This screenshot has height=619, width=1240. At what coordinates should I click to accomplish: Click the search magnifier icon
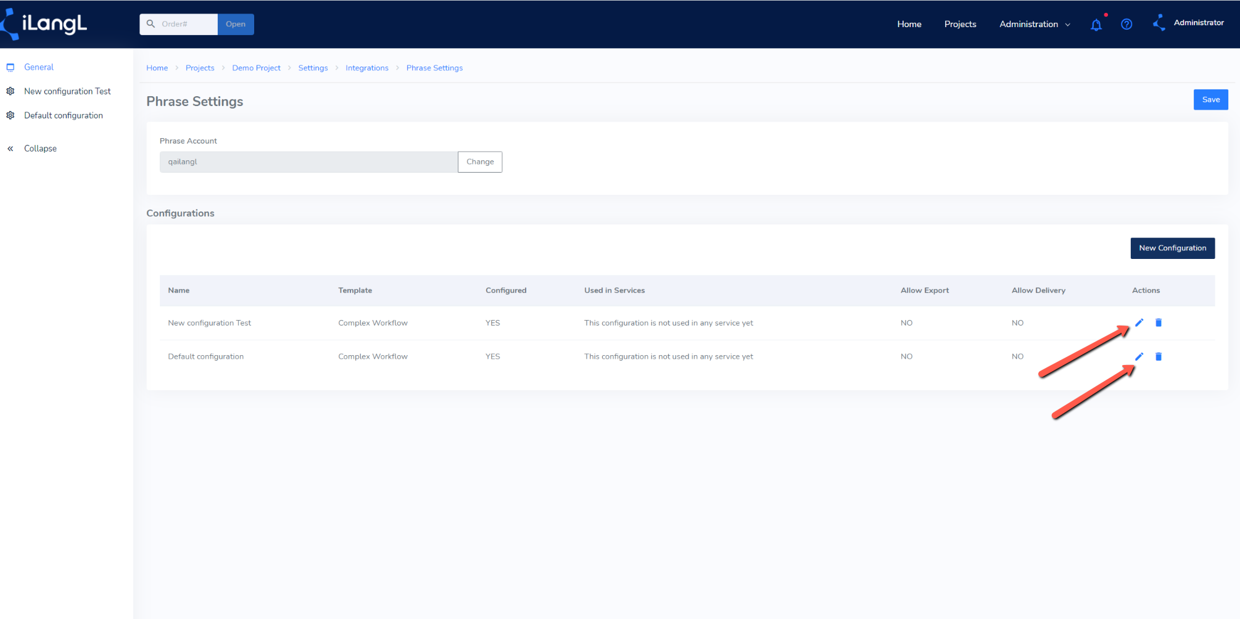pos(151,24)
